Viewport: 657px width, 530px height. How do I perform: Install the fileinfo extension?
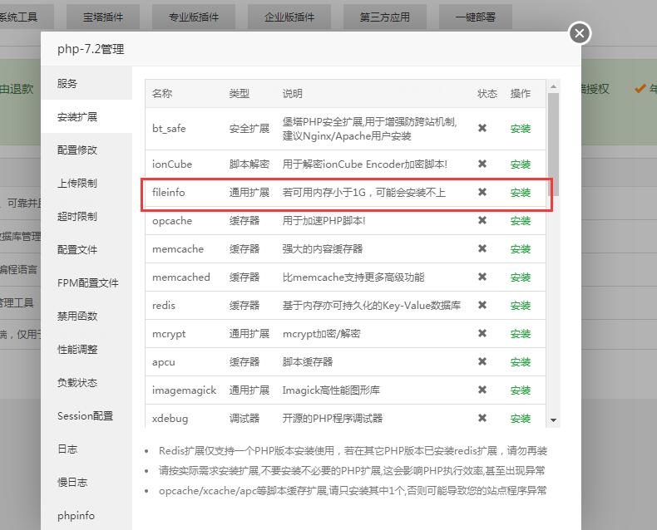pos(521,193)
